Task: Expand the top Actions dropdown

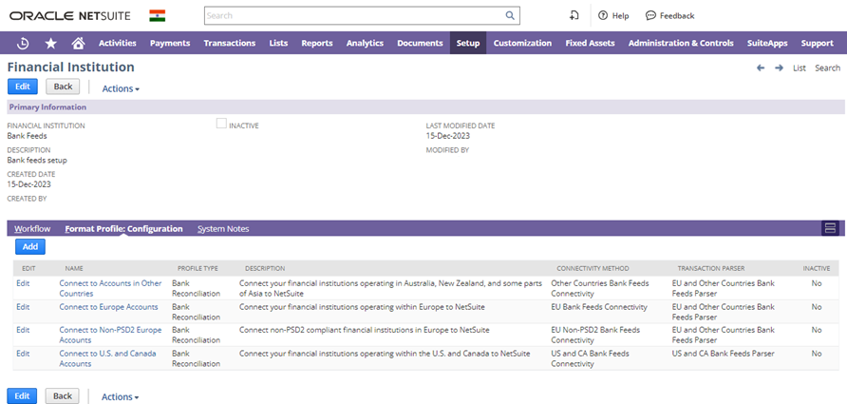Action: [121, 88]
